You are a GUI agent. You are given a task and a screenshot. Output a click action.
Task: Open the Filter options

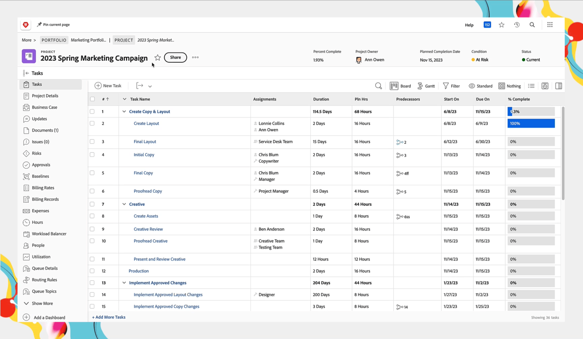[451, 86]
